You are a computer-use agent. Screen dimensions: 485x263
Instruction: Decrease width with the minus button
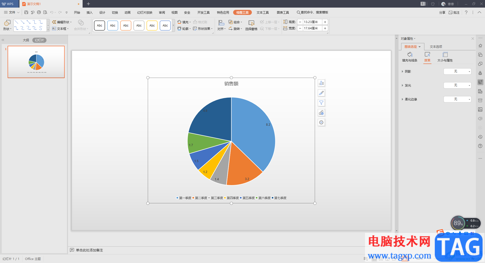(x=300, y=28)
